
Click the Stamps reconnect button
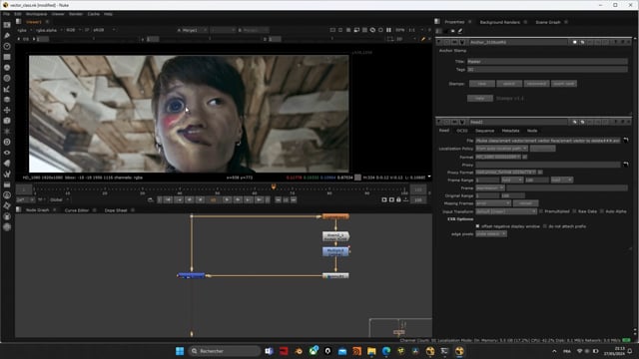click(536, 84)
